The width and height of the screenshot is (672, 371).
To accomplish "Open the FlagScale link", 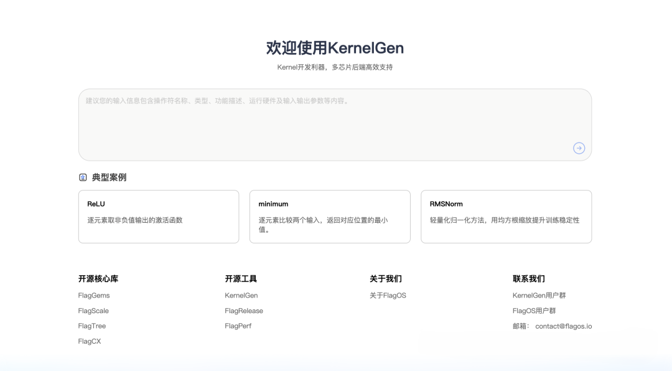I will pyautogui.click(x=93, y=311).
